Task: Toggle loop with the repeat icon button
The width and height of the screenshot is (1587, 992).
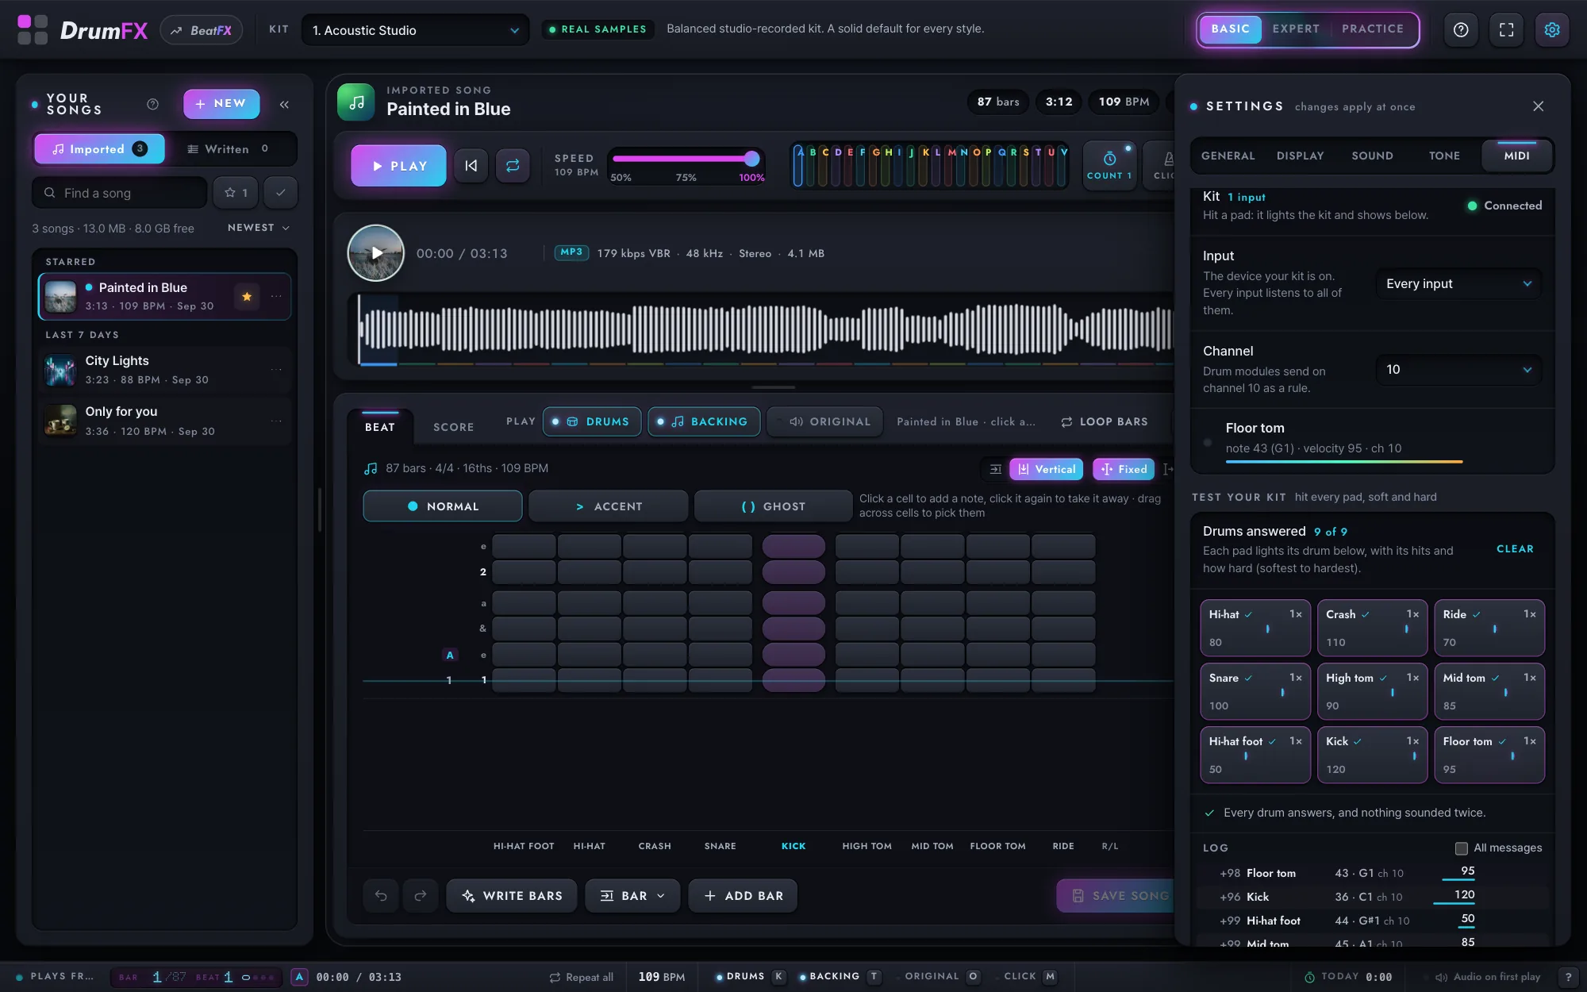Action: pos(513,166)
